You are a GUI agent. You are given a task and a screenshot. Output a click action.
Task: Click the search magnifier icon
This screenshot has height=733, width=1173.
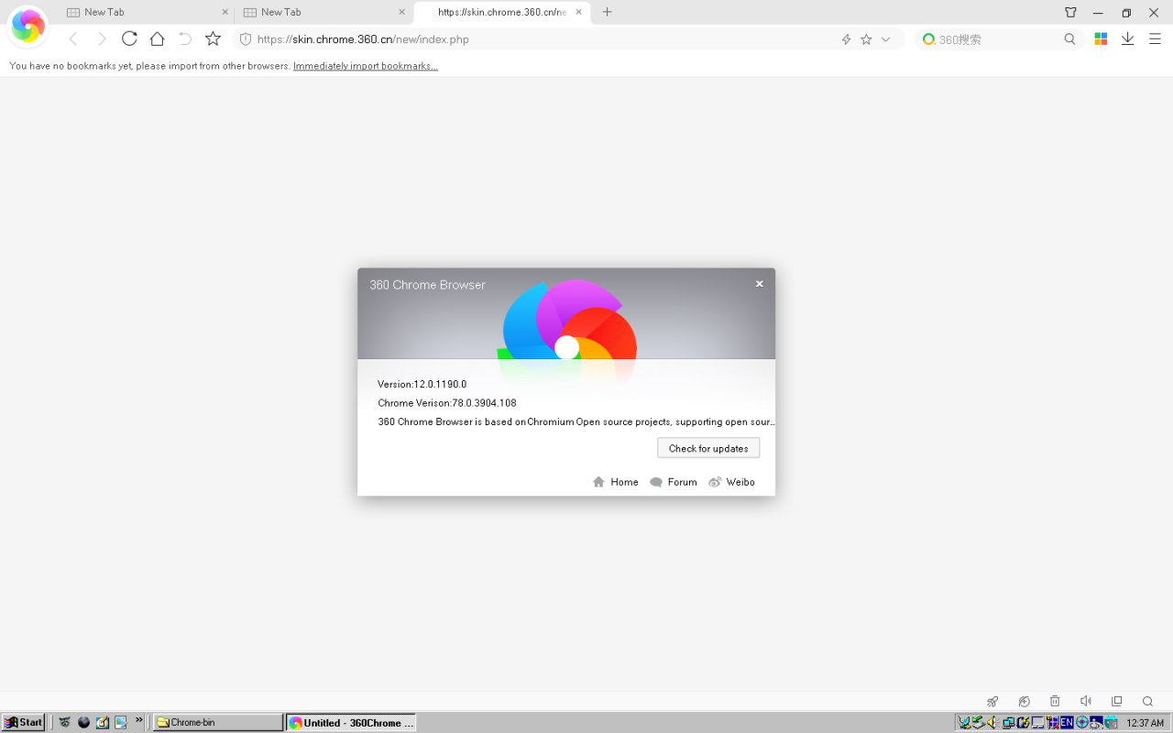click(x=1069, y=39)
